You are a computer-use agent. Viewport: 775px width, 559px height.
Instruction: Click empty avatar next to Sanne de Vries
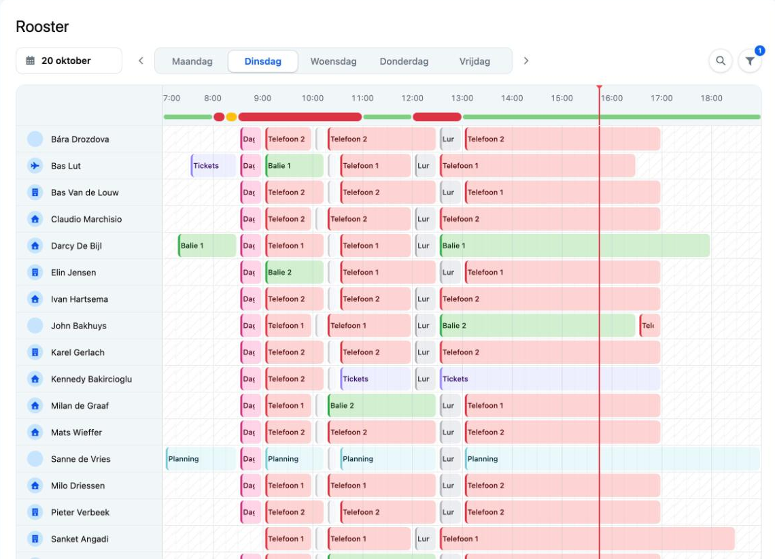(x=35, y=459)
